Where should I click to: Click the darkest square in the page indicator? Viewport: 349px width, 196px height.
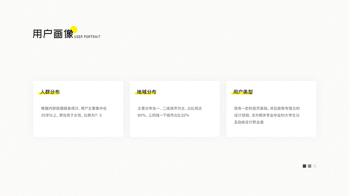click(304, 166)
